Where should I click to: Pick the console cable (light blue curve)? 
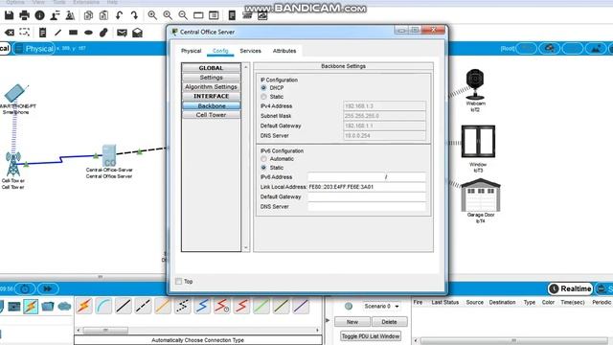click(x=103, y=306)
